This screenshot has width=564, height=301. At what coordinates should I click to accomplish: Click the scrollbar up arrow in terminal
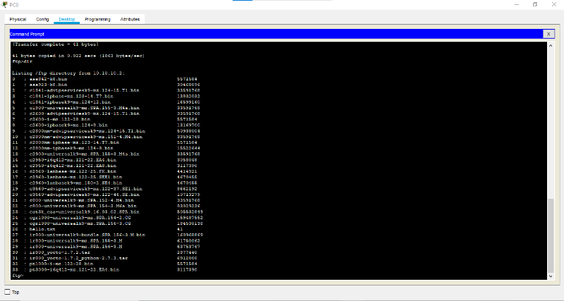point(551,45)
